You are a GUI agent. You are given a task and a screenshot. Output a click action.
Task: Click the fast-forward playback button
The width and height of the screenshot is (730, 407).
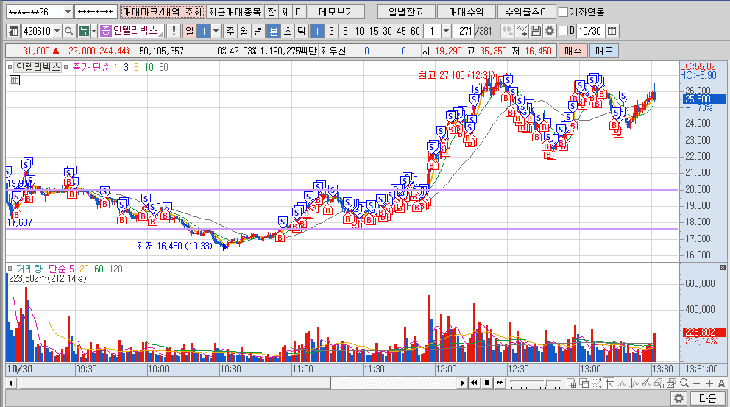[499, 383]
